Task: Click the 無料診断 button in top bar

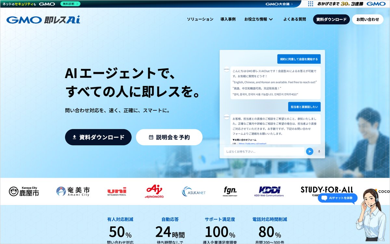Action: pyautogui.click(x=70, y=4)
